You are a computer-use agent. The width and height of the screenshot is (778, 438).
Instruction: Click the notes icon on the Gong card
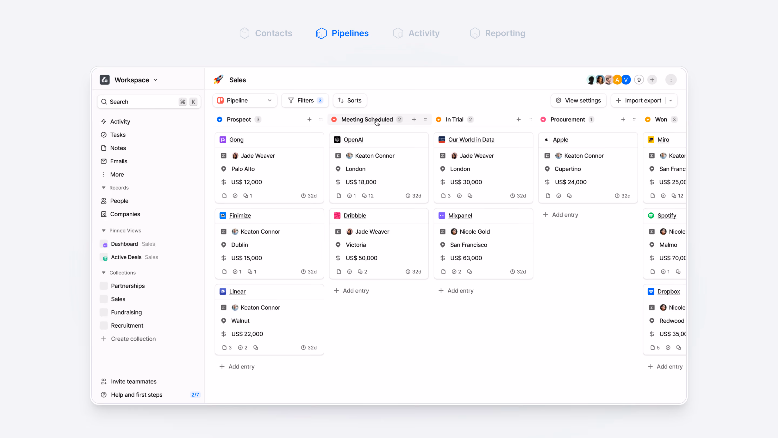pyautogui.click(x=224, y=196)
